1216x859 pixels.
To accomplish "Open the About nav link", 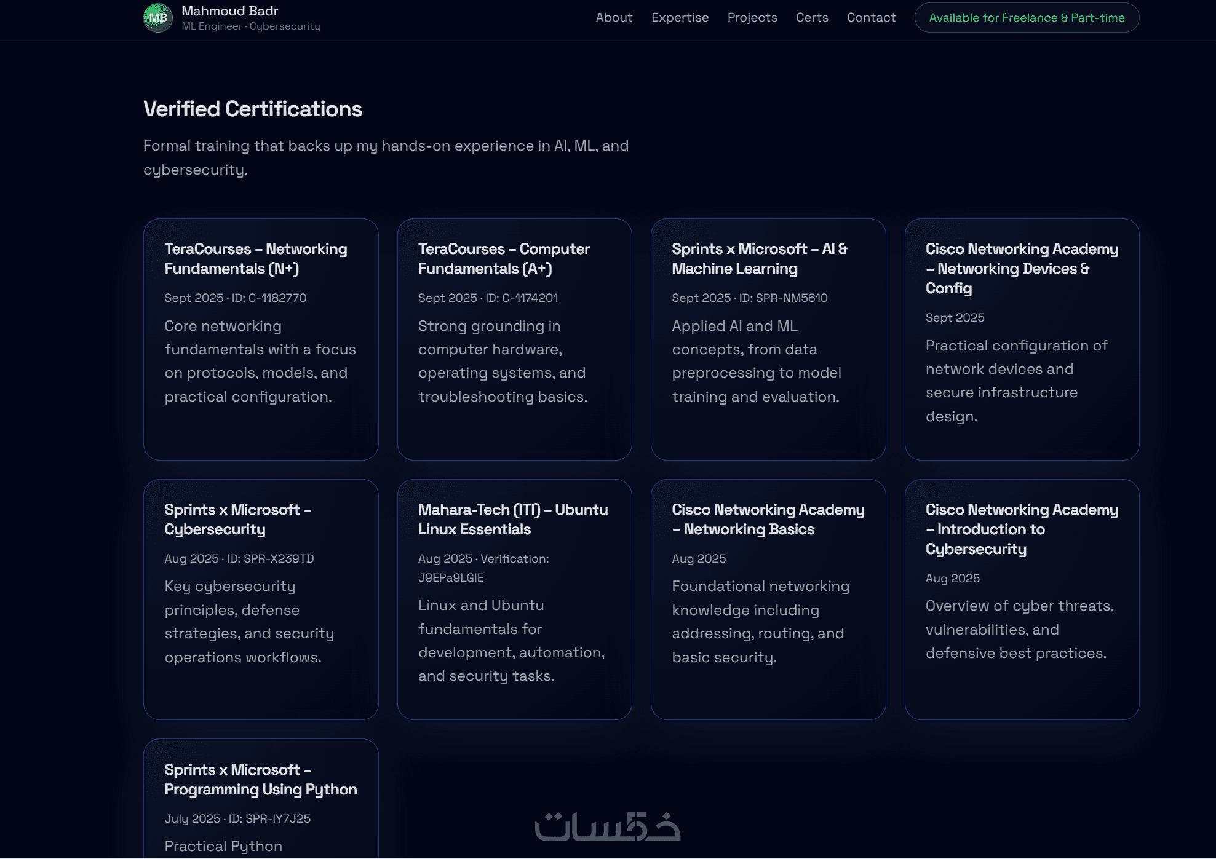I will [613, 18].
